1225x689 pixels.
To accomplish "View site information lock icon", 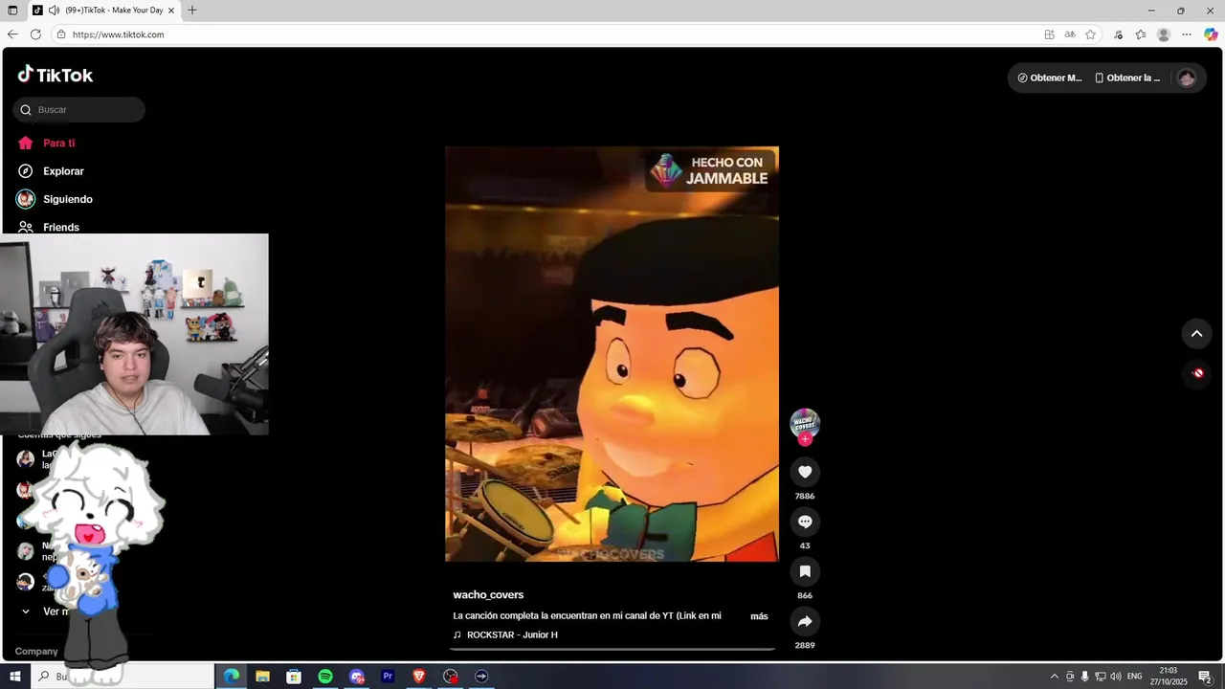I will [x=61, y=34].
